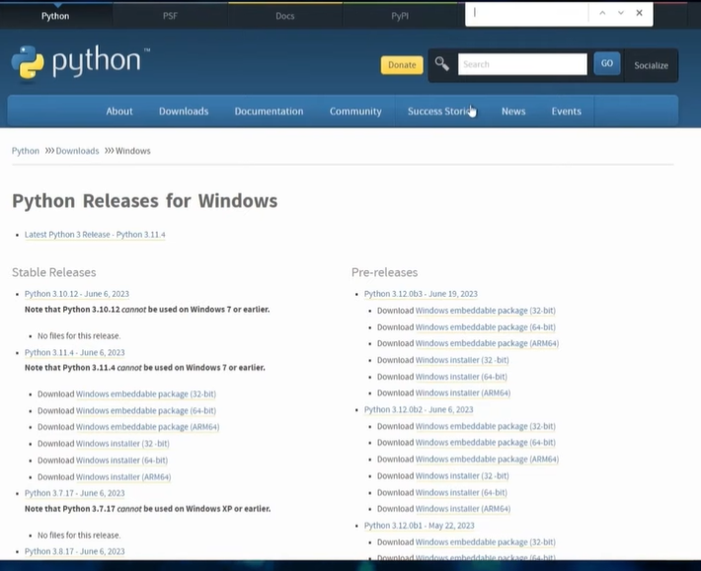Open the Success Stories nav menu
This screenshot has width=701, height=571.
coord(441,111)
